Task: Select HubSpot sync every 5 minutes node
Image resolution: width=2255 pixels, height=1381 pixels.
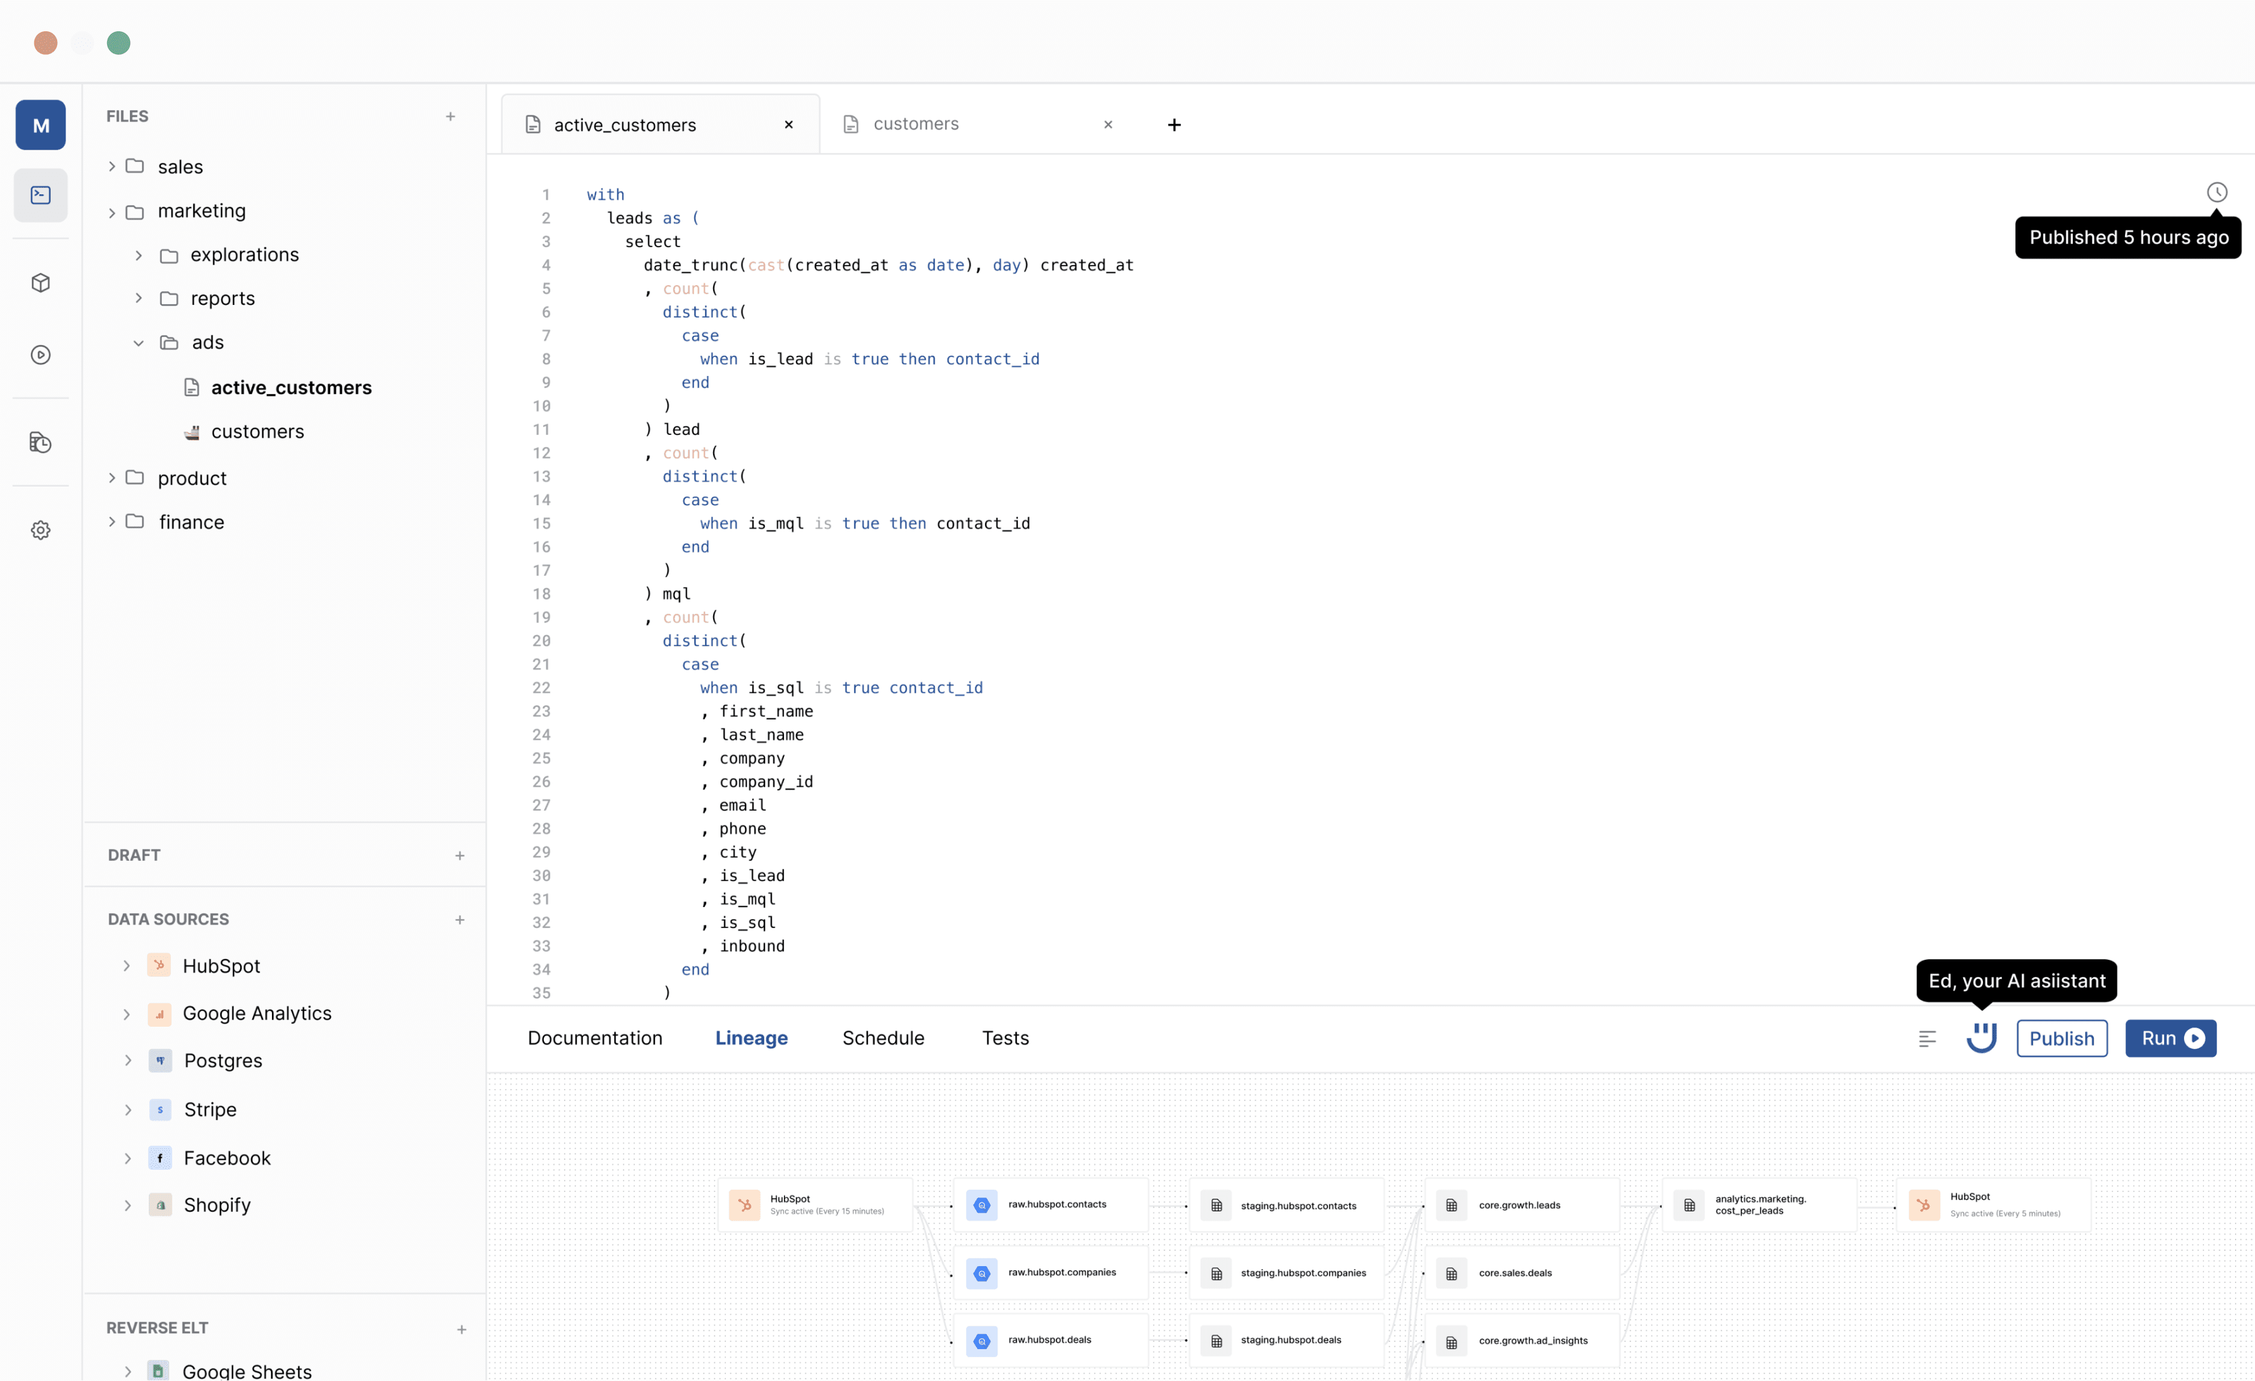Action: tap(1993, 1204)
